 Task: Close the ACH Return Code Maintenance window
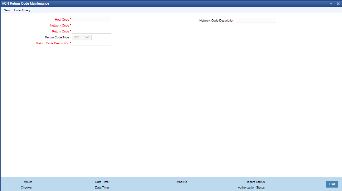pyautogui.click(x=338, y=4)
